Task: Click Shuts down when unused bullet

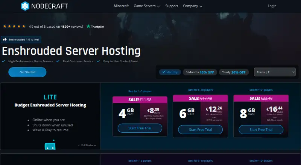Action: point(53,125)
